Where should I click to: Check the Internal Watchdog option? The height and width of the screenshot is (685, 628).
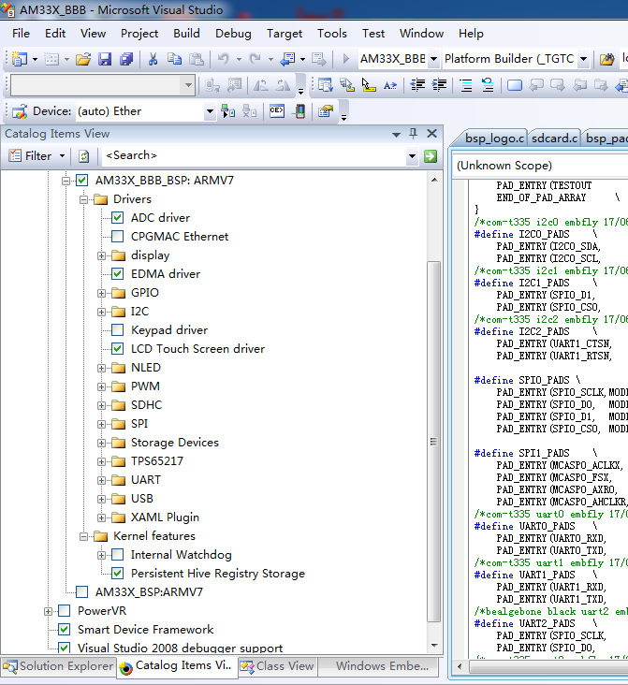point(117,555)
